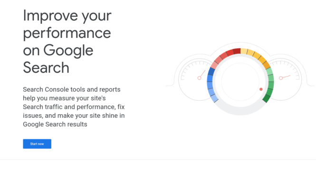Image resolution: width=316 pixels, height=175 pixels.
Task: Click the right gauge's needle pivot circle
Action: coord(281,78)
